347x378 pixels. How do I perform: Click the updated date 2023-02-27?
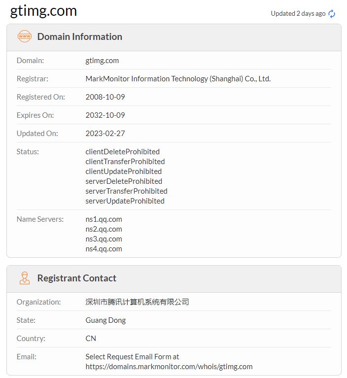105,134
